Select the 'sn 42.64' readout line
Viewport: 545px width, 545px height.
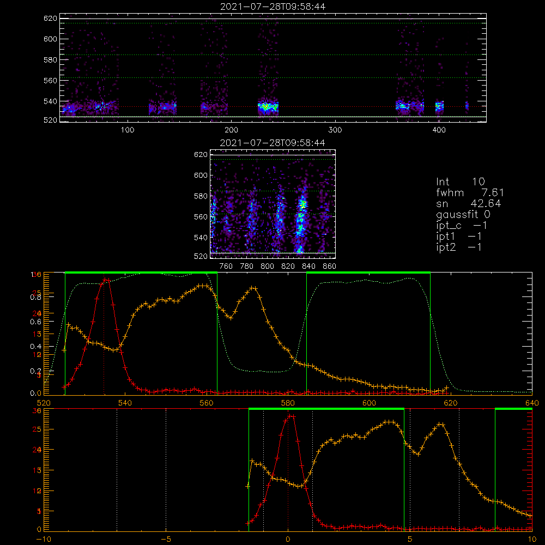(x=469, y=203)
